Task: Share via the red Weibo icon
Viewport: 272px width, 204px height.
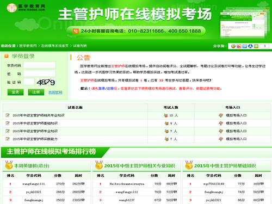Action: (239, 46)
